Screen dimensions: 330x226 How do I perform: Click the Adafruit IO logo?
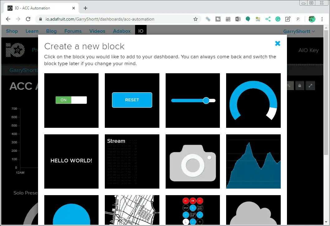(x=15, y=50)
